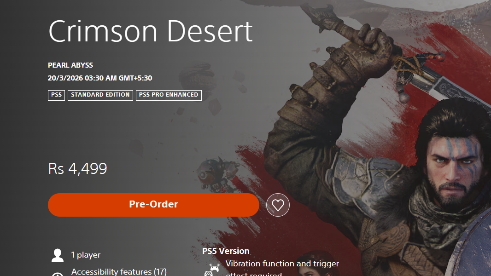The image size is (491, 276).
Task: Click the DualSense controller vibration icon
Action: point(213,269)
